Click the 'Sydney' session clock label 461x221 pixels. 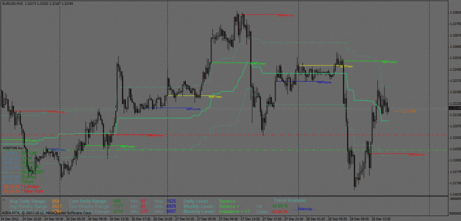tap(29, 177)
